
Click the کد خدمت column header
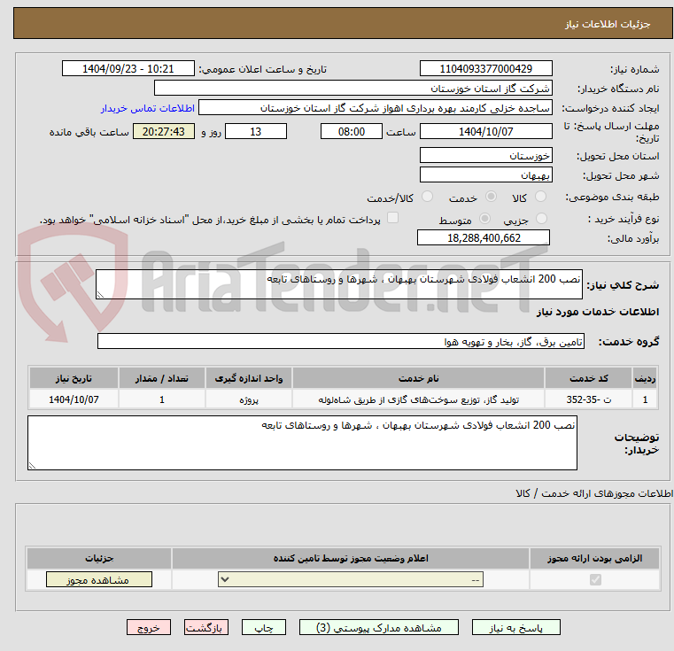(x=588, y=378)
